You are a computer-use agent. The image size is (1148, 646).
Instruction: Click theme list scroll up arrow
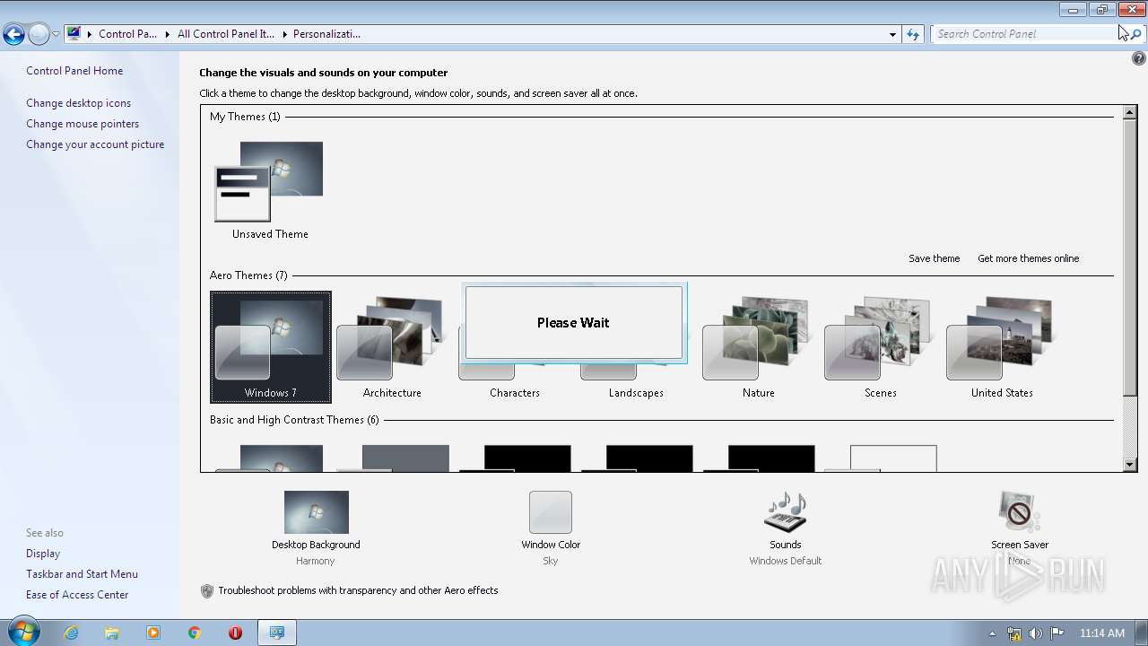[x=1130, y=113]
